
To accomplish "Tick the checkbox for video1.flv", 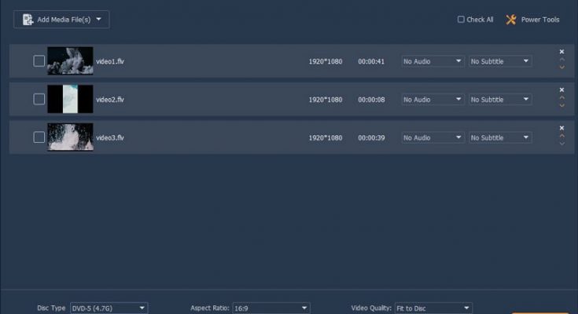I will (39, 61).
